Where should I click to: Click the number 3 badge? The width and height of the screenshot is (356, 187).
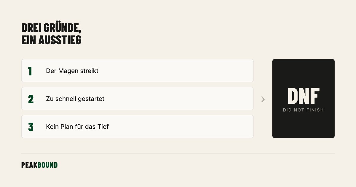(x=31, y=127)
